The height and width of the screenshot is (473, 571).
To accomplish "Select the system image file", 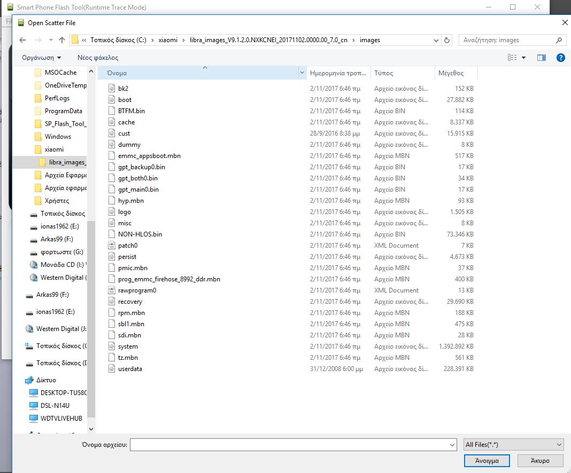I will click(x=128, y=346).
